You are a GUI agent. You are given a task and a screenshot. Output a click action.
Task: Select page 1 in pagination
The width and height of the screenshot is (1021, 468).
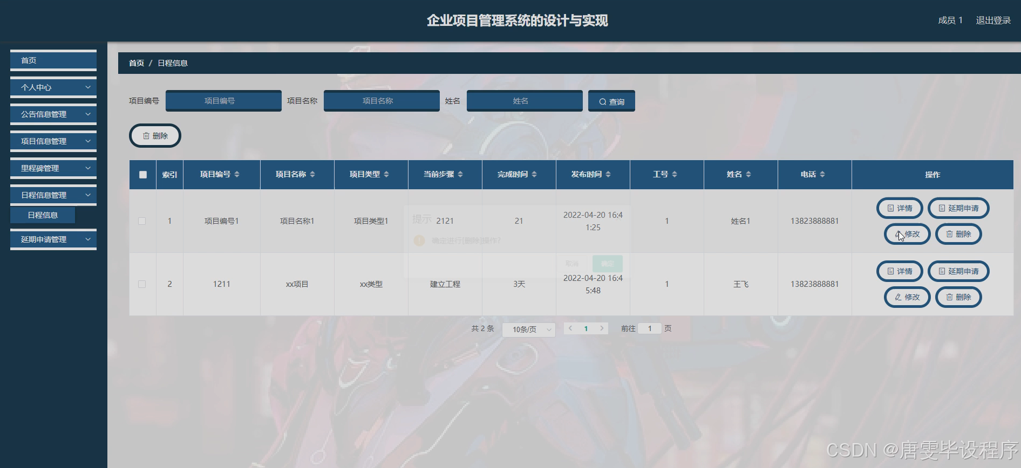[x=586, y=328]
